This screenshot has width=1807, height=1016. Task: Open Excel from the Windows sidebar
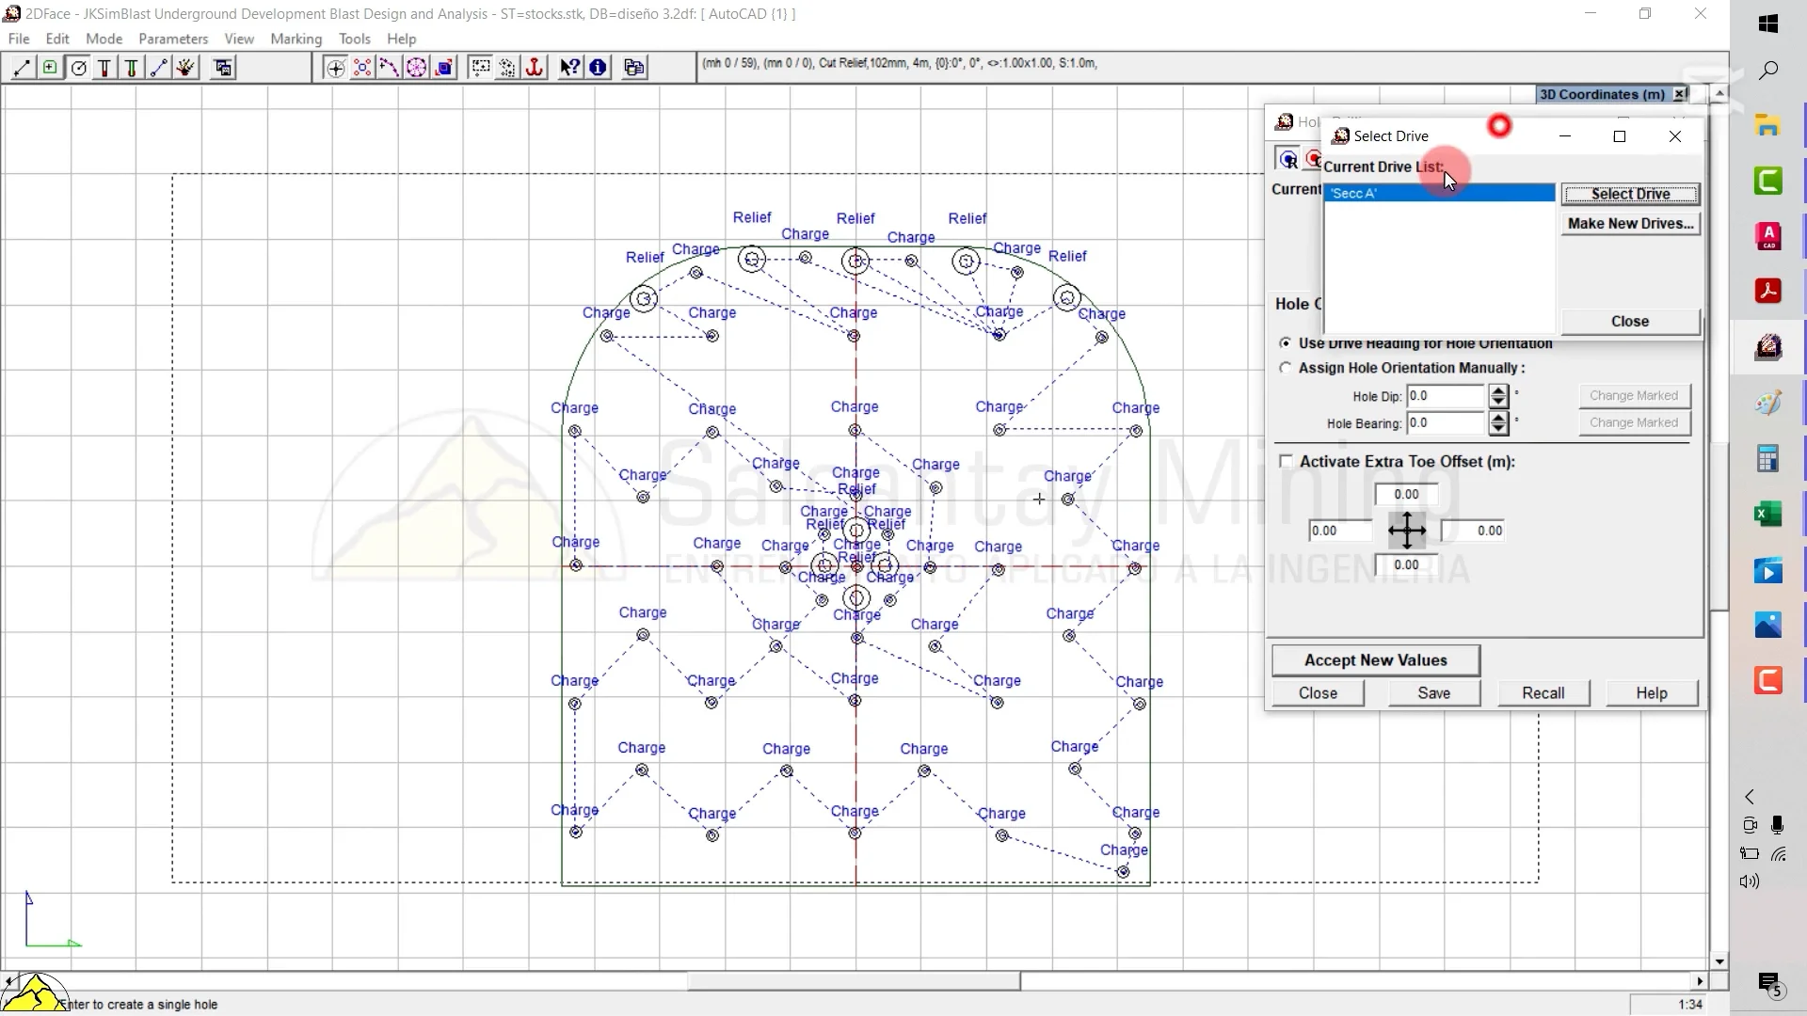(x=1769, y=515)
